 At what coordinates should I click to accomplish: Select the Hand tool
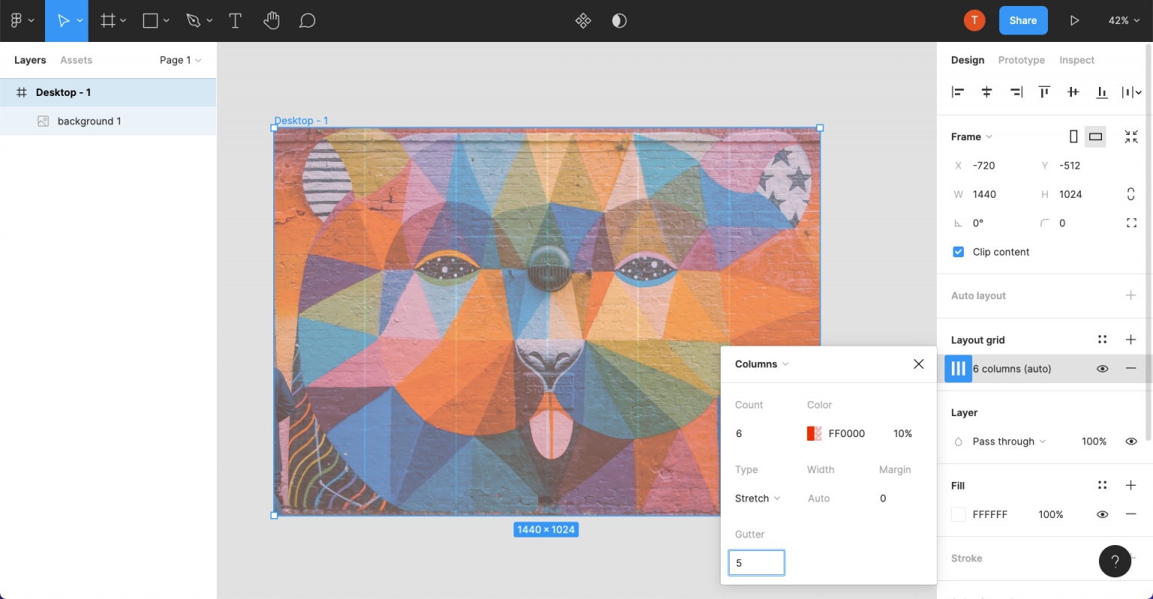coord(271,21)
